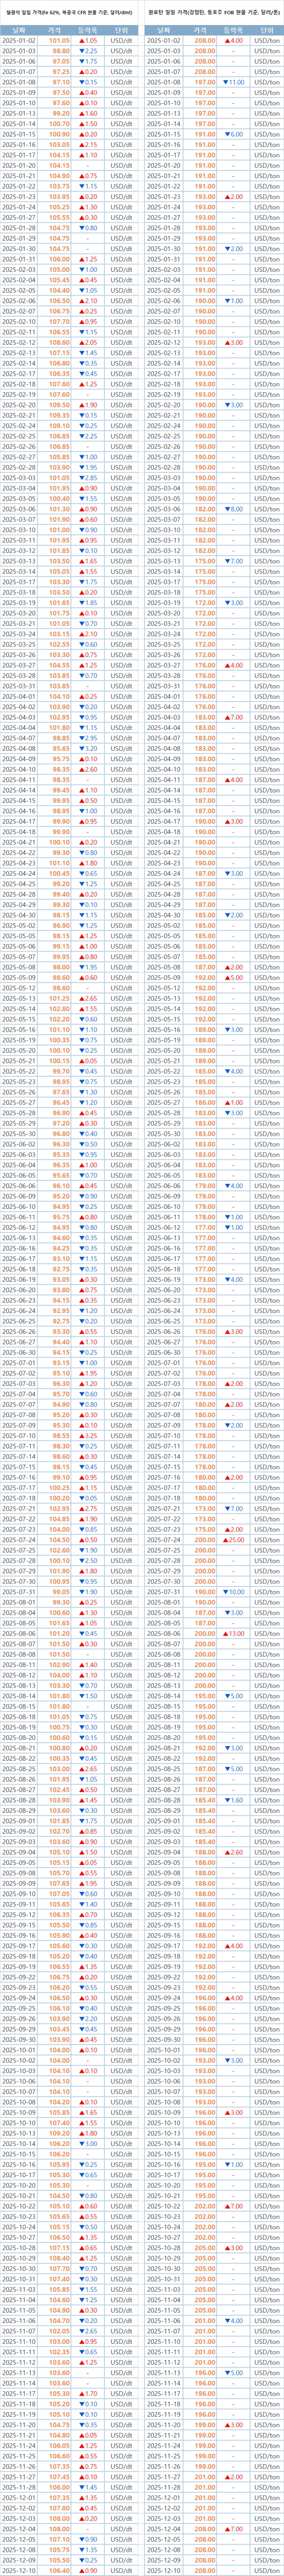Select the iron ore price 101.05 on 2025-01-02
Image resolution: width=284 pixels, height=2576 pixels.
point(61,40)
